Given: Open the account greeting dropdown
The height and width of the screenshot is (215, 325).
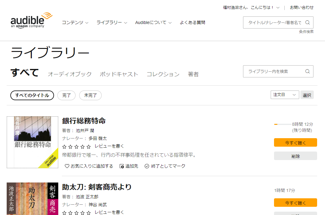Looking at the screenshot, I should click(251, 8).
